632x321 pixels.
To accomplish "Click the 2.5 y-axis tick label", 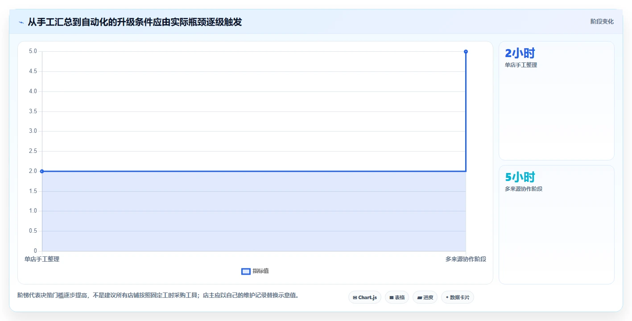I will tap(33, 151).
